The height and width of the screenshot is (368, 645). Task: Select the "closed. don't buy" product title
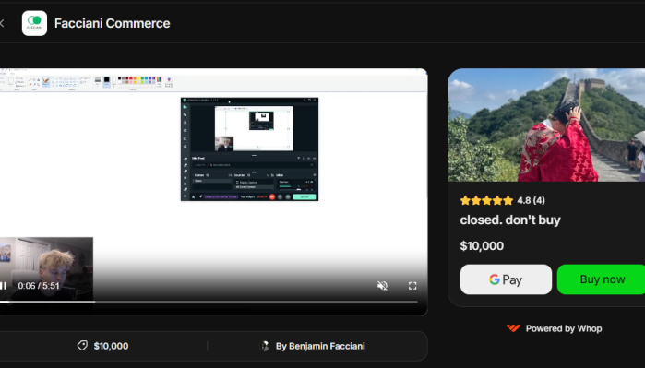click(x=510, y=220)
